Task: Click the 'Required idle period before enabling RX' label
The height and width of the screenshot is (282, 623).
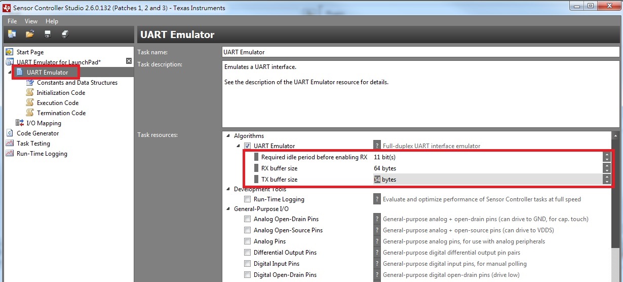Action: pos(314,157)
